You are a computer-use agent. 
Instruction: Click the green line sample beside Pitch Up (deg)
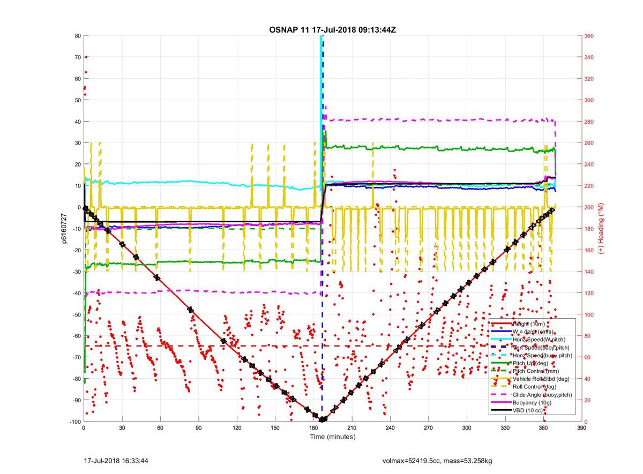pyautogui.click(x=500, y=363)
